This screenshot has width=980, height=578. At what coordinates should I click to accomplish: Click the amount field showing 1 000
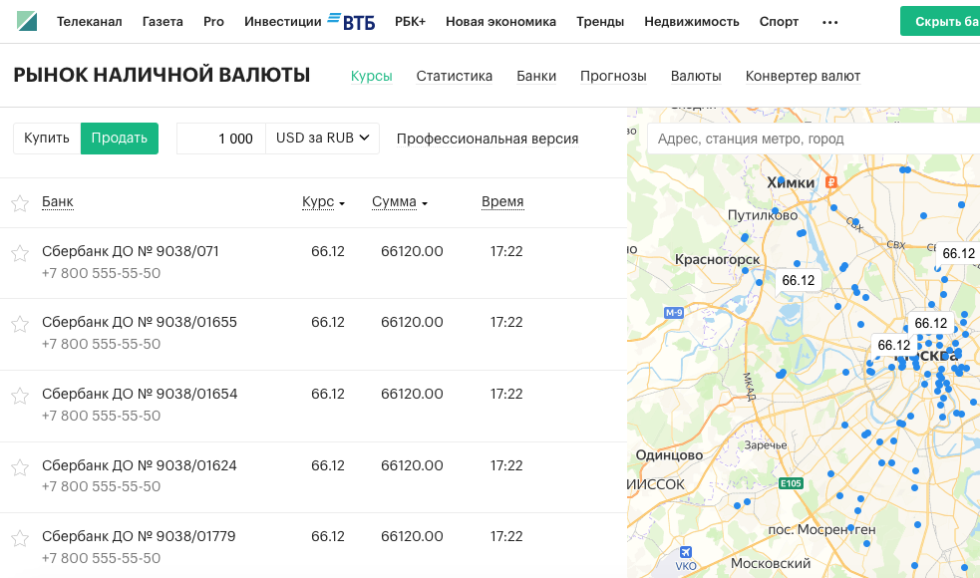coord(222,139)
